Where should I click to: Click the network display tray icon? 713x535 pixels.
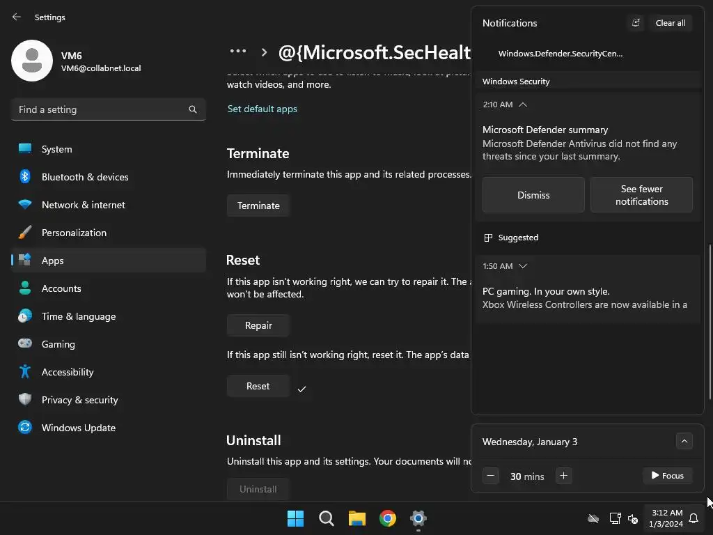[615, 518]
